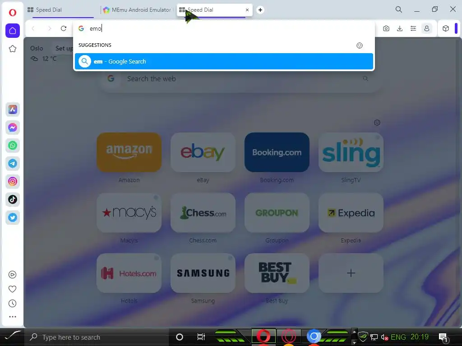Click the forward navigation arrow
The width and height of the screenshot is (462, 346).
[50, 28]
